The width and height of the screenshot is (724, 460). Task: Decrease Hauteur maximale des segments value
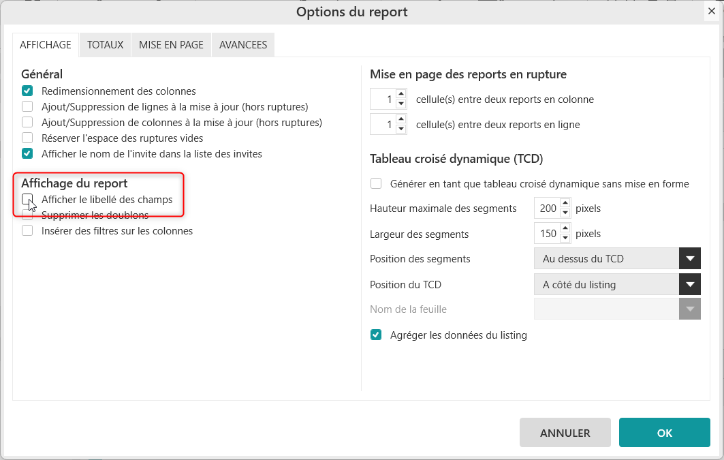click(x=565, y=213)
